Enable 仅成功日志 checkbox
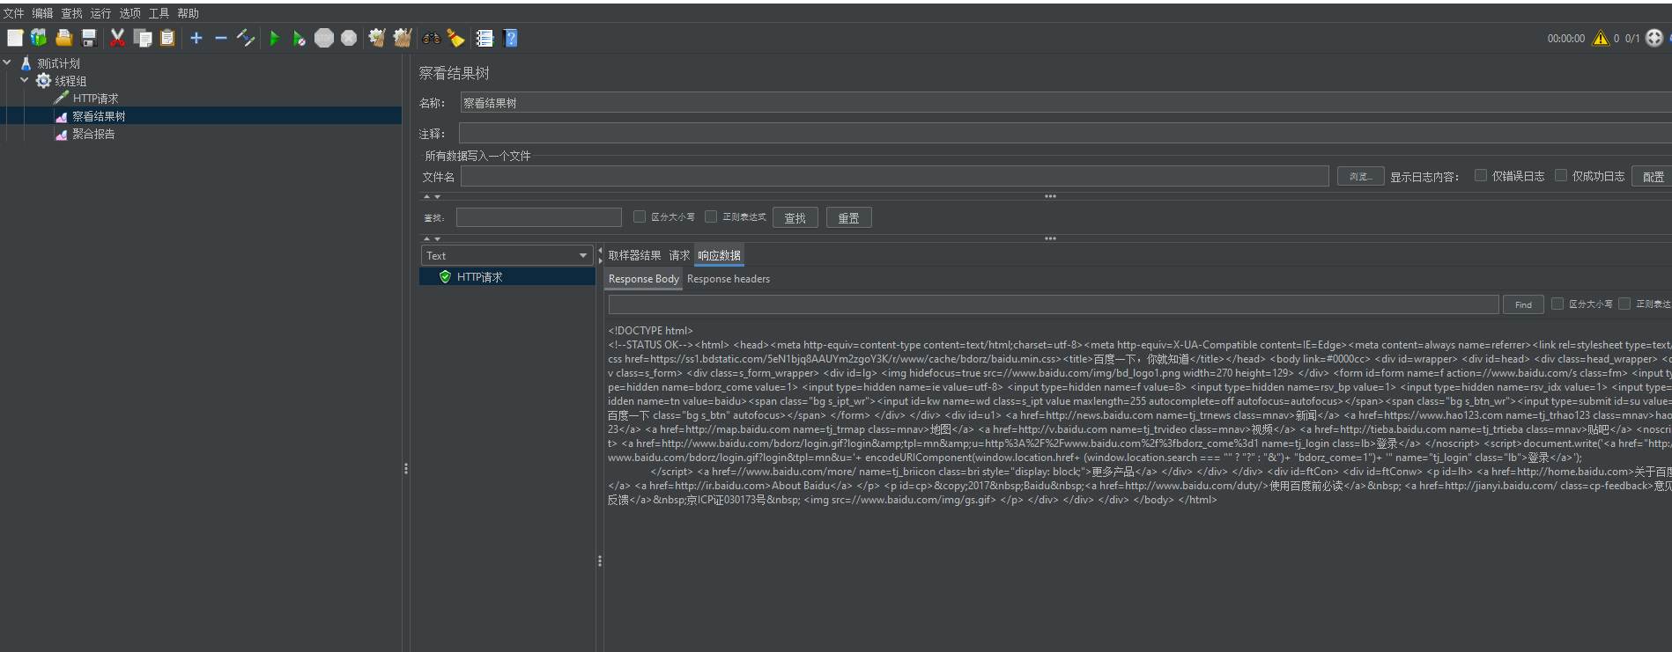The height and width of the screenshot is (652, 1672). pos(1561,175)
